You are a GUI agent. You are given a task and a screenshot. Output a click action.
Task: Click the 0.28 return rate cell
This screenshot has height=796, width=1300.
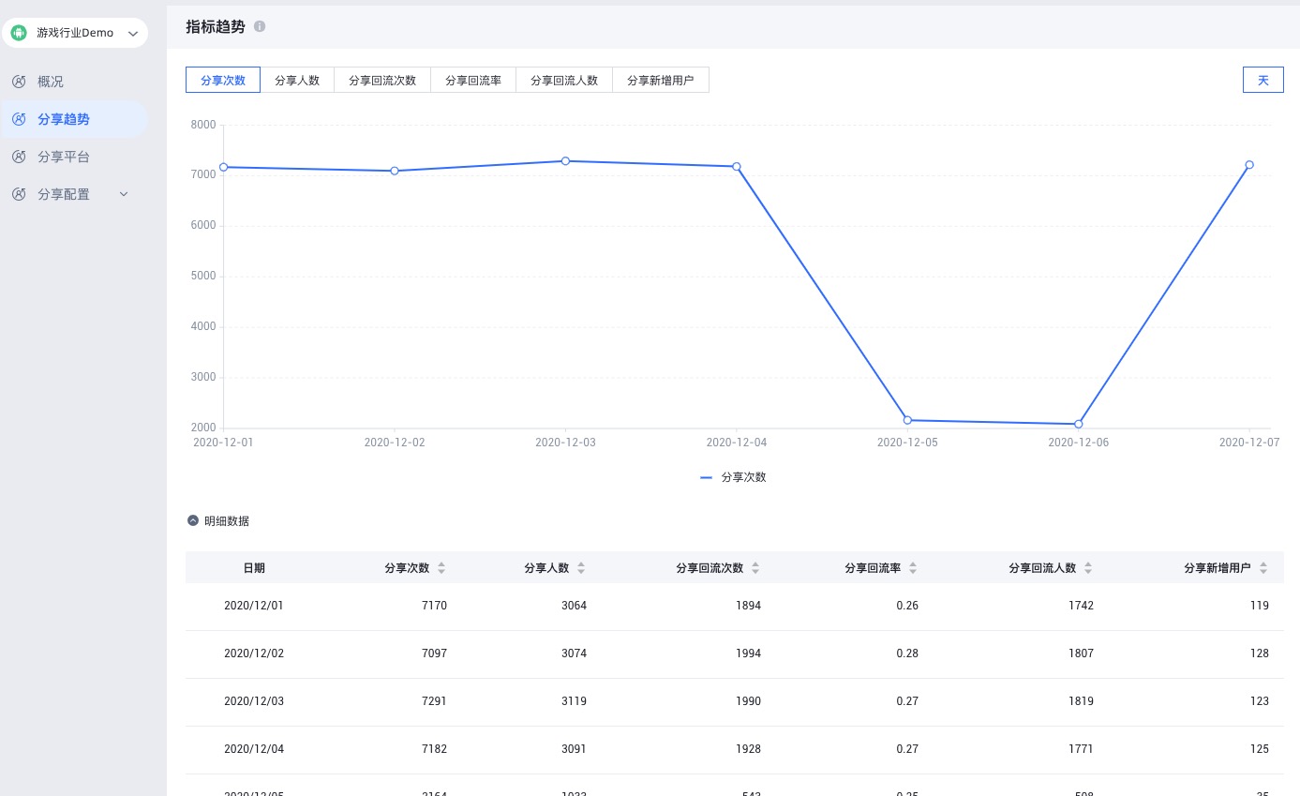[x=907, y=653]
